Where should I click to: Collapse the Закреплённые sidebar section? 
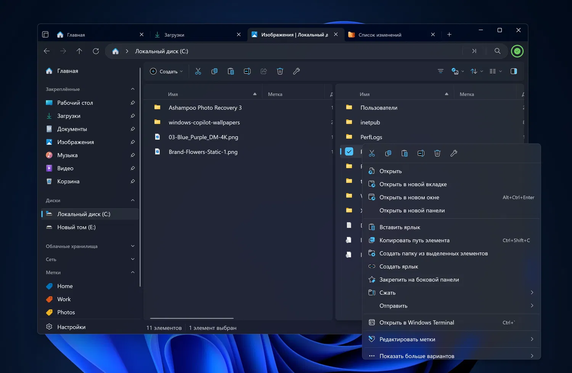(x=132, y=89)
